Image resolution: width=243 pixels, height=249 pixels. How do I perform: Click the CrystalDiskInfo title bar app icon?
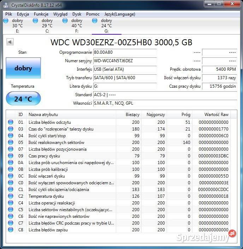(6, 5)
